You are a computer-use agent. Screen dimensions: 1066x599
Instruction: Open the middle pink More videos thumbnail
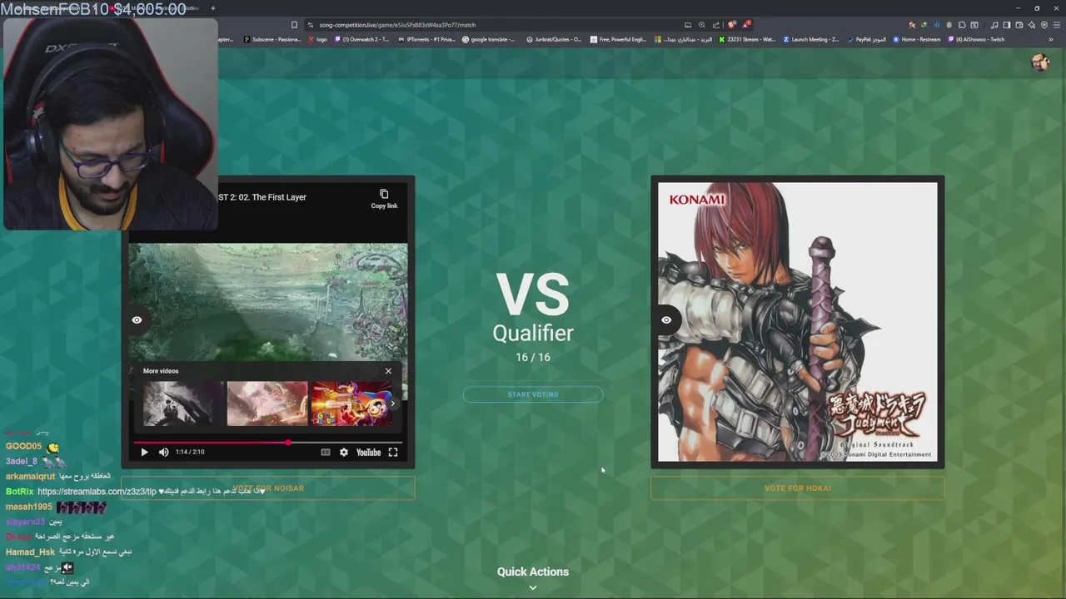266,403
